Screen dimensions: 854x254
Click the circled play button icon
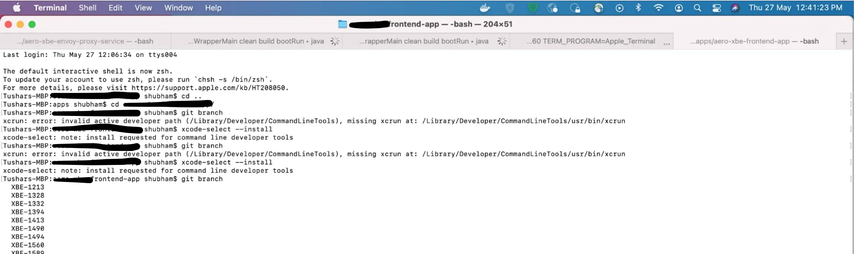tap(619, 8)
